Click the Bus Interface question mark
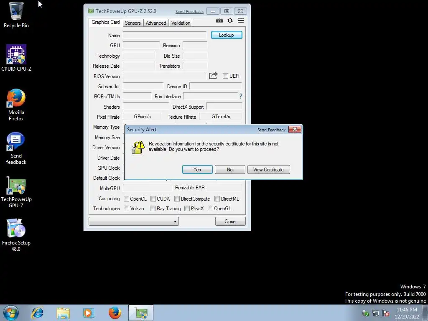This screenshot has width=428, height=321. point(240,96)
